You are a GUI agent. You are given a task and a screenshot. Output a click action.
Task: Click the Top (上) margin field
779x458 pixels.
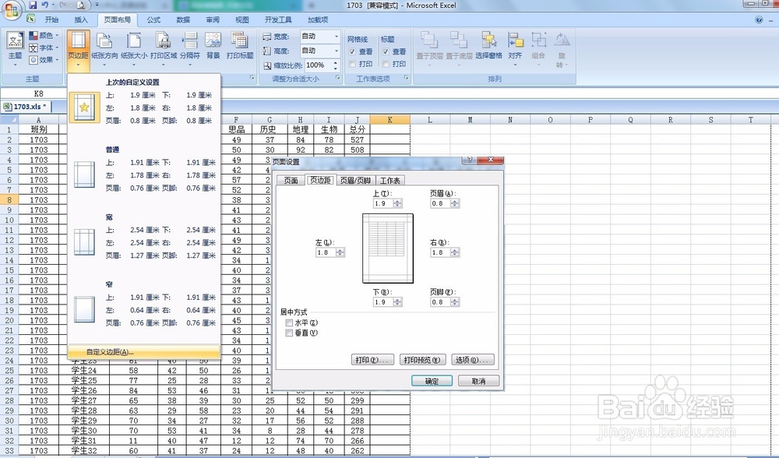tap(383, 203)
